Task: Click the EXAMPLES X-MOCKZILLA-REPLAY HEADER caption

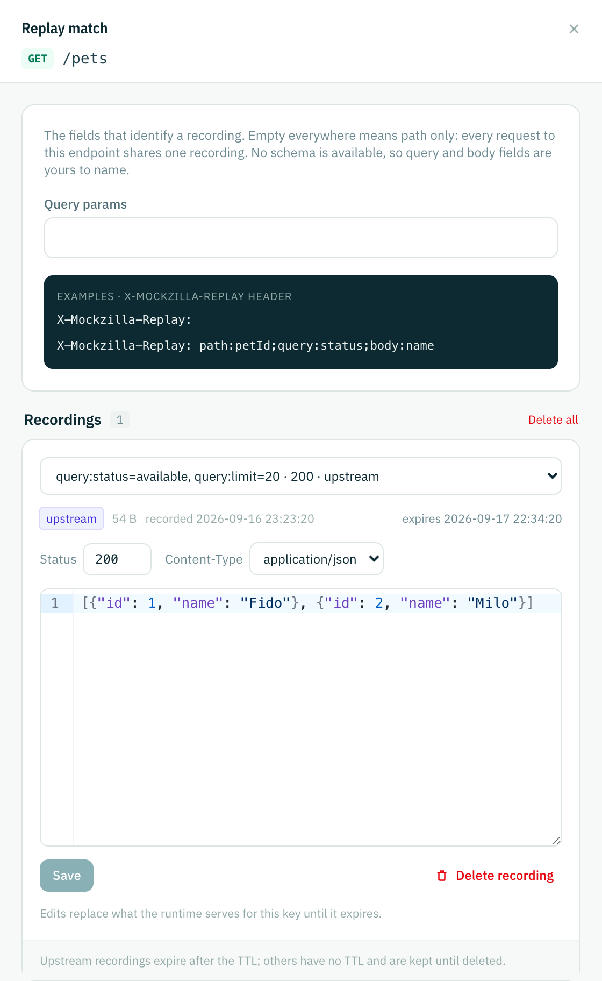Action: pos(174,296)
